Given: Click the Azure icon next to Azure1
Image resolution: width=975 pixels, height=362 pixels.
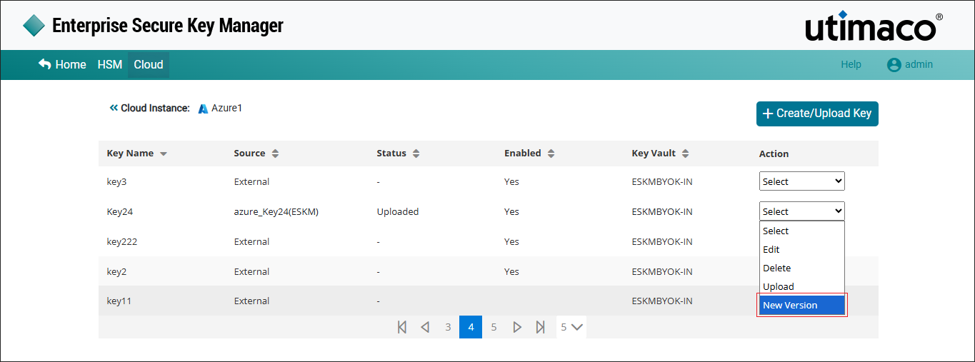Looking at the screenshot, I should click(203, 109).
